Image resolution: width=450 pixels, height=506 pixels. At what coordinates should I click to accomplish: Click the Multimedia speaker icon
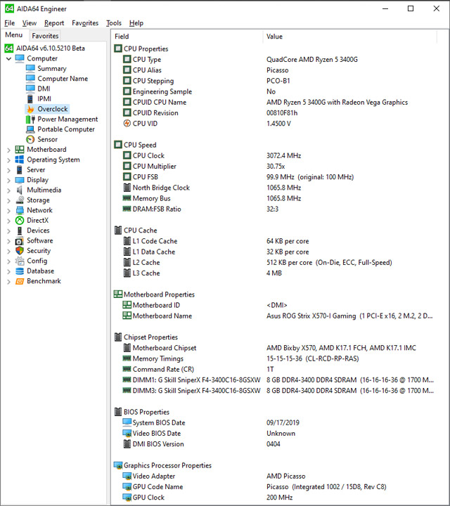(20, 190)
